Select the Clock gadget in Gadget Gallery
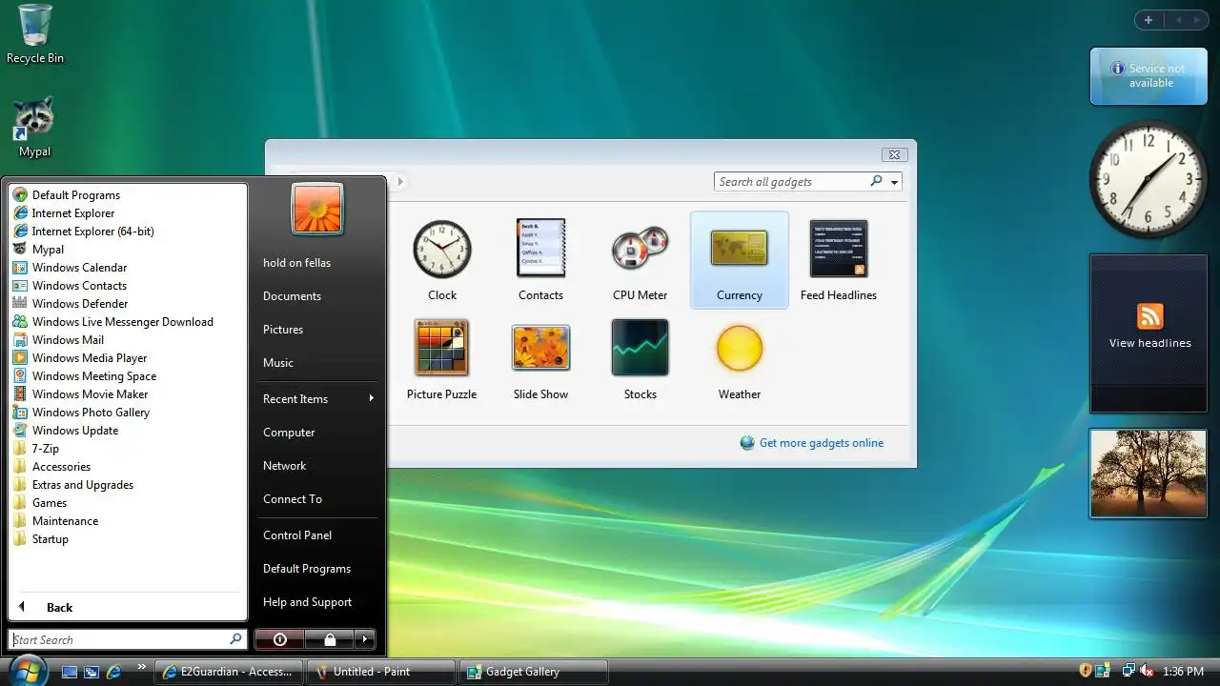Screen dimensions: 1220x686 tap(442, 260)
